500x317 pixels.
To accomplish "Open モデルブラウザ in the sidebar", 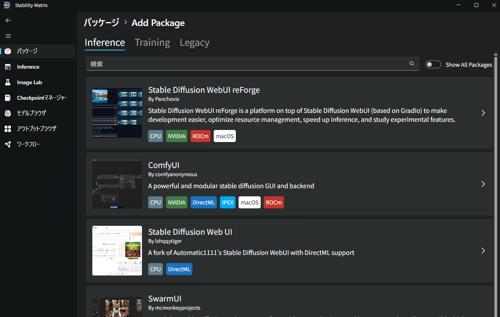I will click(x=38, y=113).
